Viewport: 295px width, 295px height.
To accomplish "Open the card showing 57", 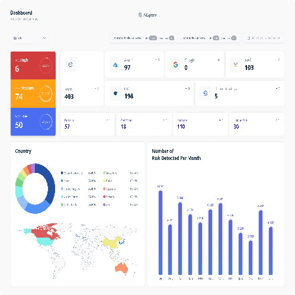I will pyautogui.click(x=88, y=124).
